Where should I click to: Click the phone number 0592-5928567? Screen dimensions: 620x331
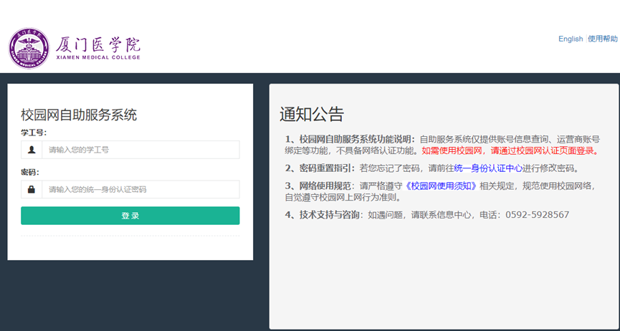pos(538,215)
